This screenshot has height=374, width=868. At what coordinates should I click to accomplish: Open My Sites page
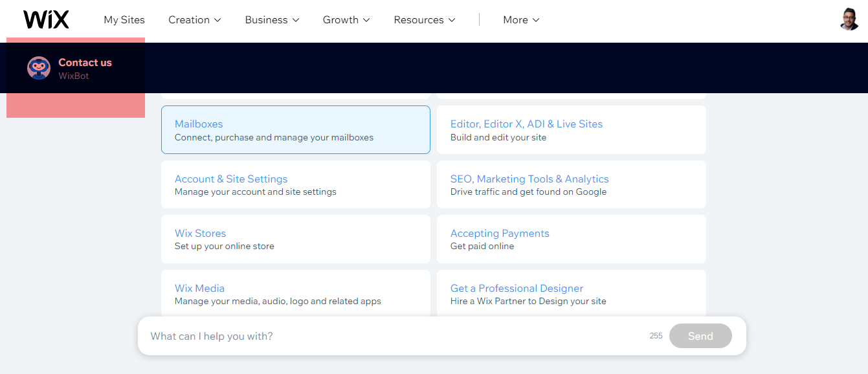coord(124,20)
